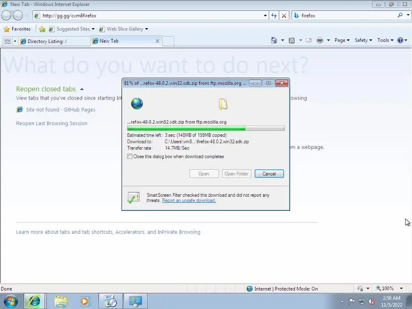Open the Tools menu
Screen dimensions: 412x309
coord(385,40)
